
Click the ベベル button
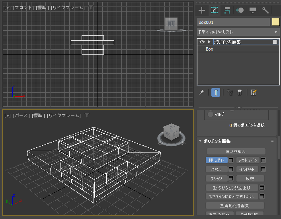pyautogui.click(x=217, y=169)
